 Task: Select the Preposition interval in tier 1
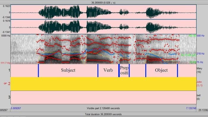(124, 70)
